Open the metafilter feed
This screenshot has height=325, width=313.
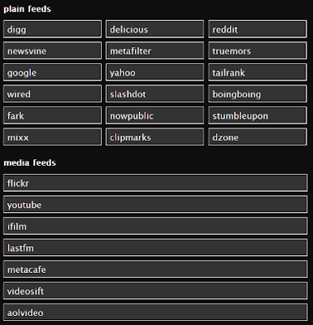pyautogui.click(x=154, y=50)
